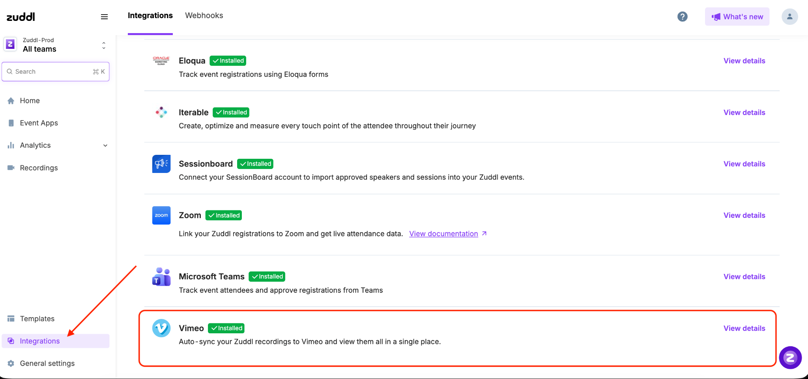
Task: Click the Analytics bar chart icon
Action: click(11, 145)
